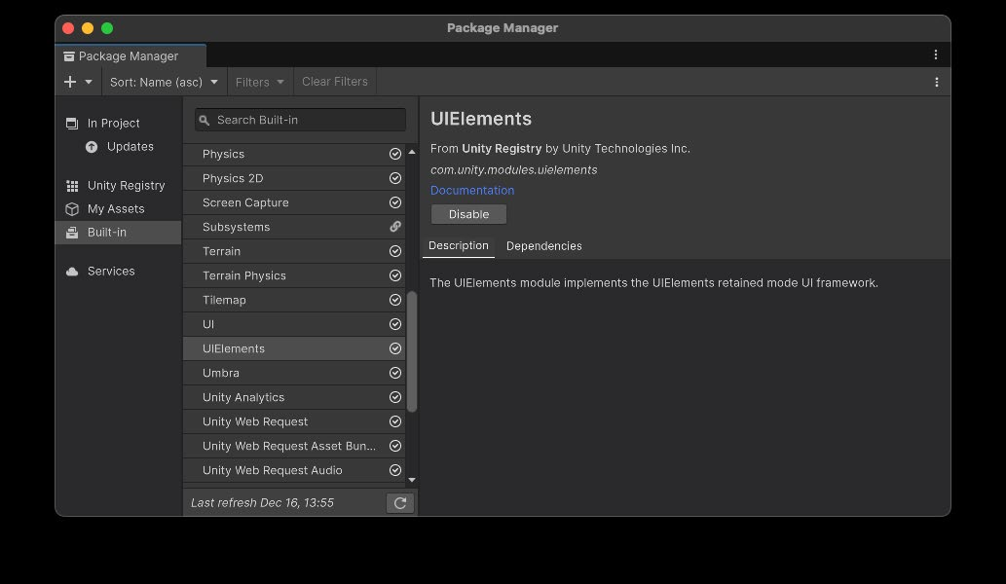Image resolution: width=1006 pixels, height=584 pixels.
Task: Select Unity Web Request package row
Action: click(x=294, y=422)
